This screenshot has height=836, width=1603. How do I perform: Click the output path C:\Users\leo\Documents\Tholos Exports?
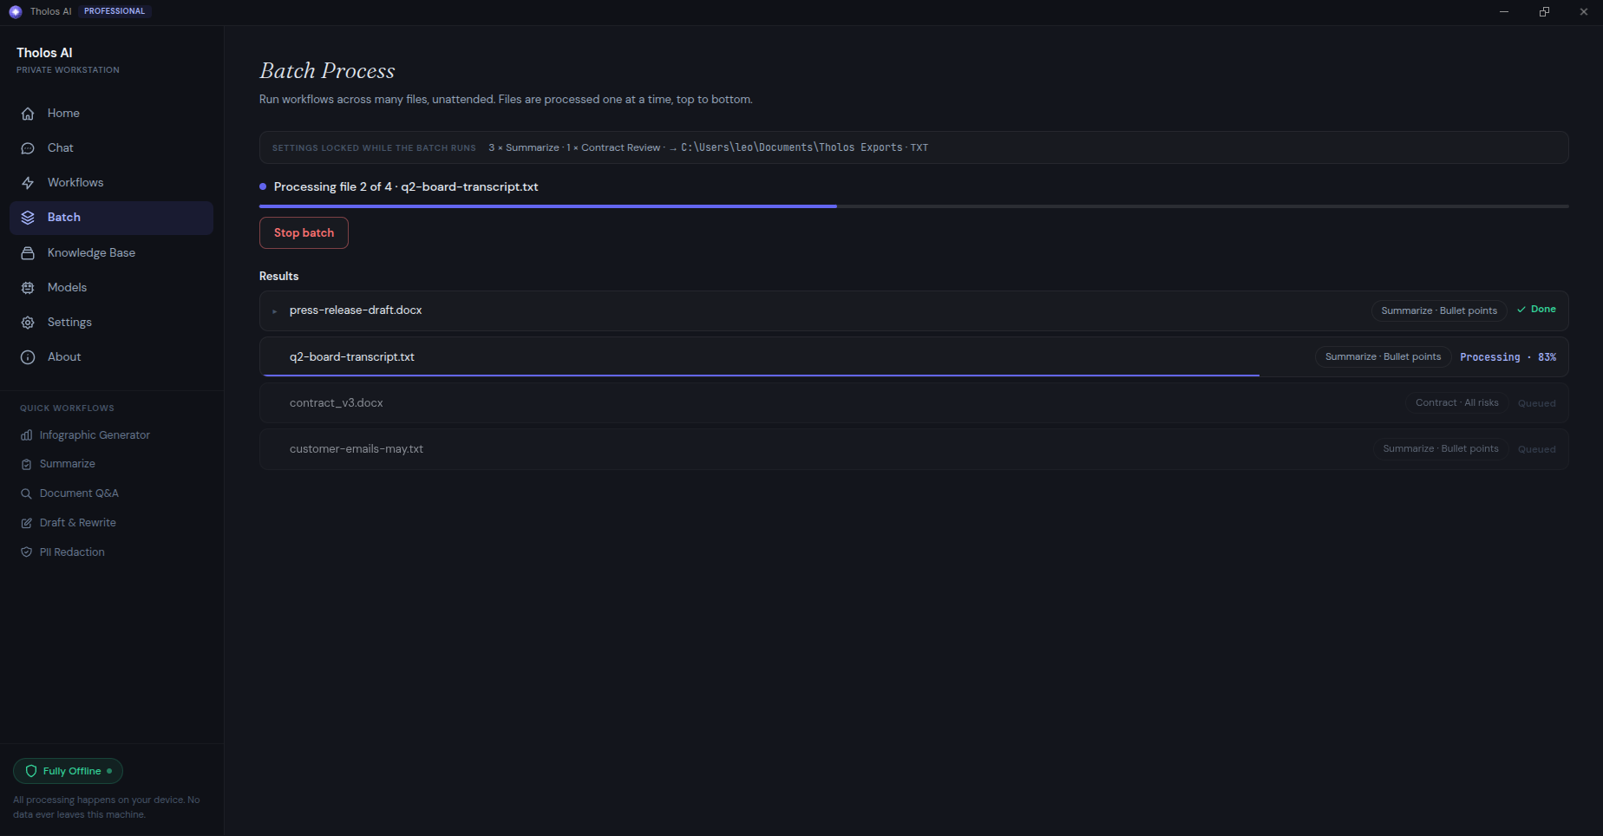(x=792, y=147)
